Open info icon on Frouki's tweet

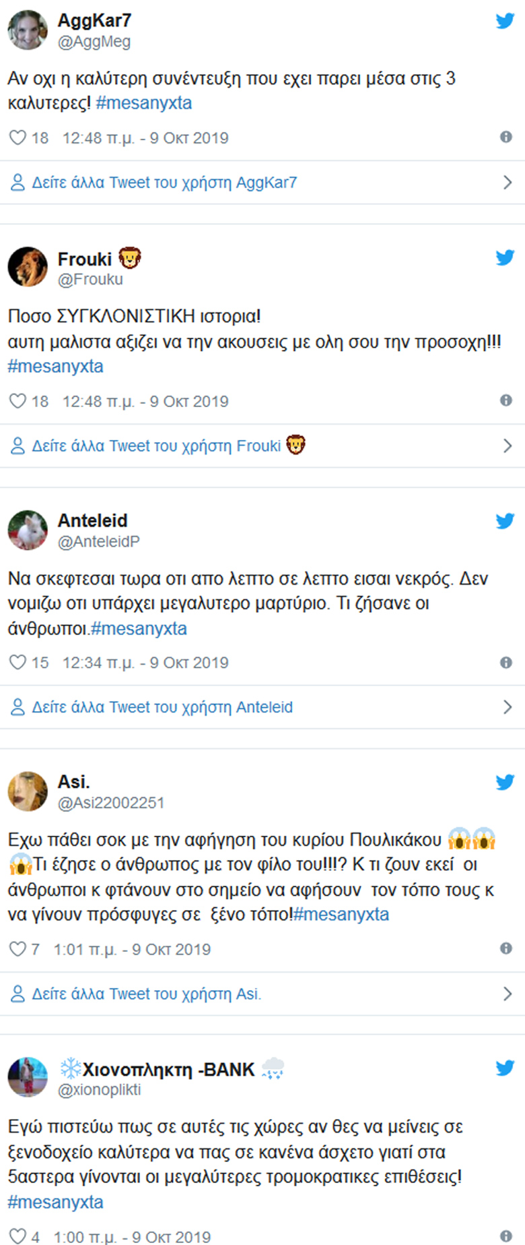click(x=506, y=400)
